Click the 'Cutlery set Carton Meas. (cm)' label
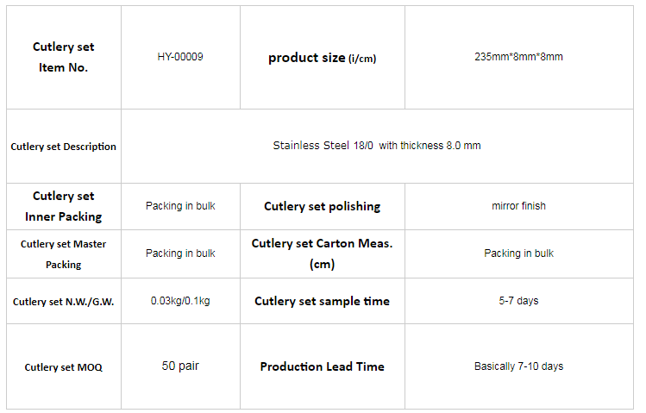Viewport: 646px width, 413px height. pyautogui.click(x=323, y=253)
